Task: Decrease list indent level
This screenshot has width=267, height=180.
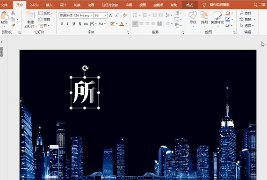Action: (x=155, y=15)
